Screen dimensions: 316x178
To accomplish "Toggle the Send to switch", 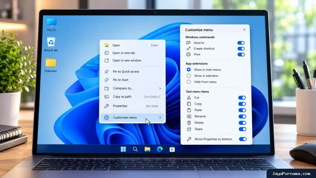I will point(241,43).
